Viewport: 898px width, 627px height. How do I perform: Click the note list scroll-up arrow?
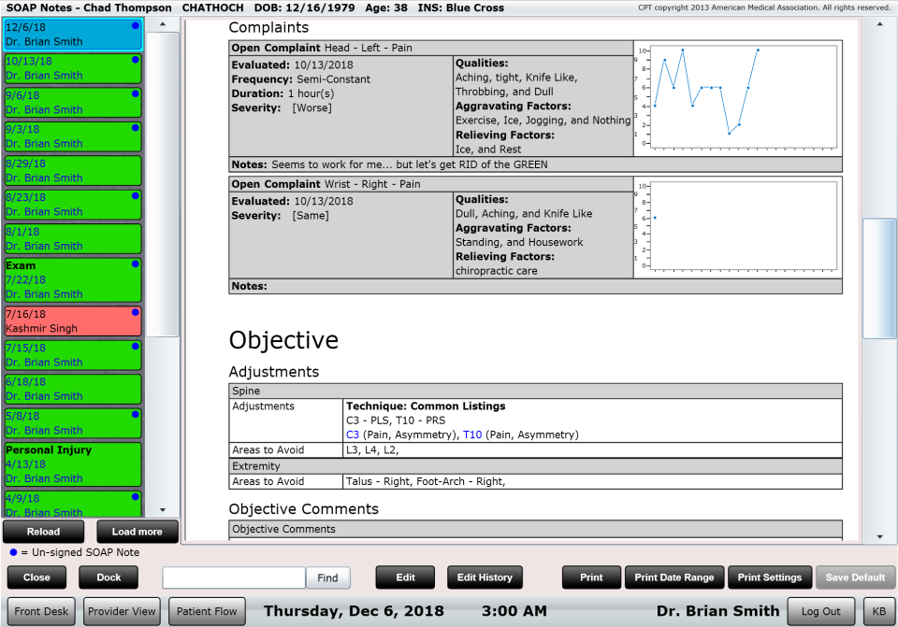click(x=163, y=24)
